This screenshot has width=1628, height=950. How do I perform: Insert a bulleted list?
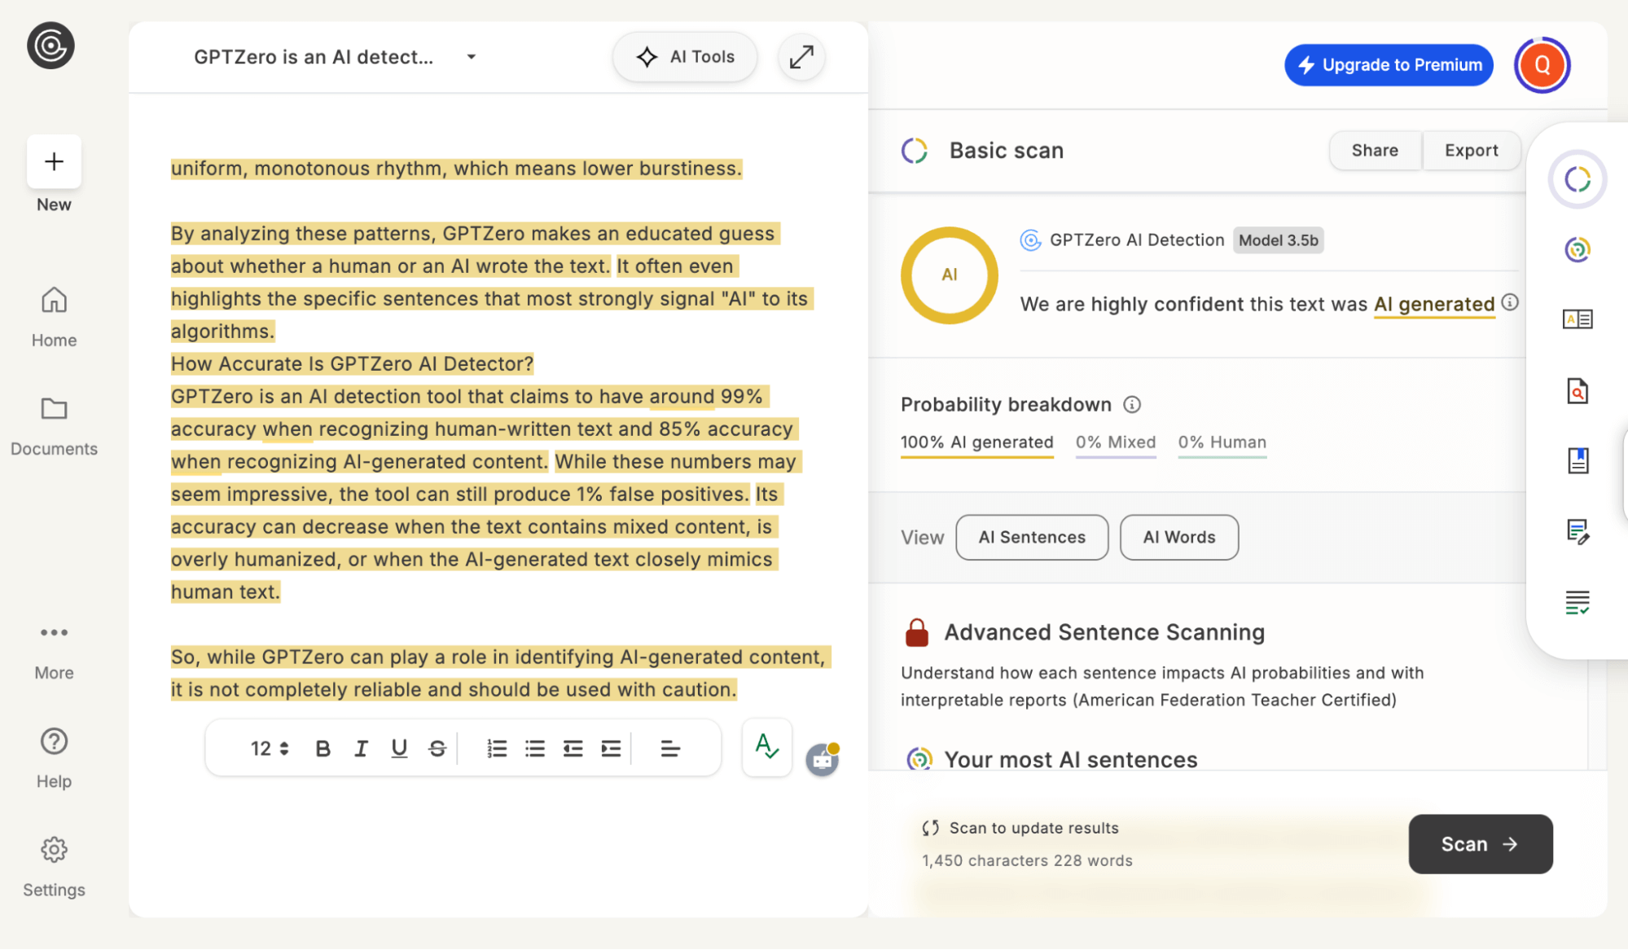[x=535, y=749]
